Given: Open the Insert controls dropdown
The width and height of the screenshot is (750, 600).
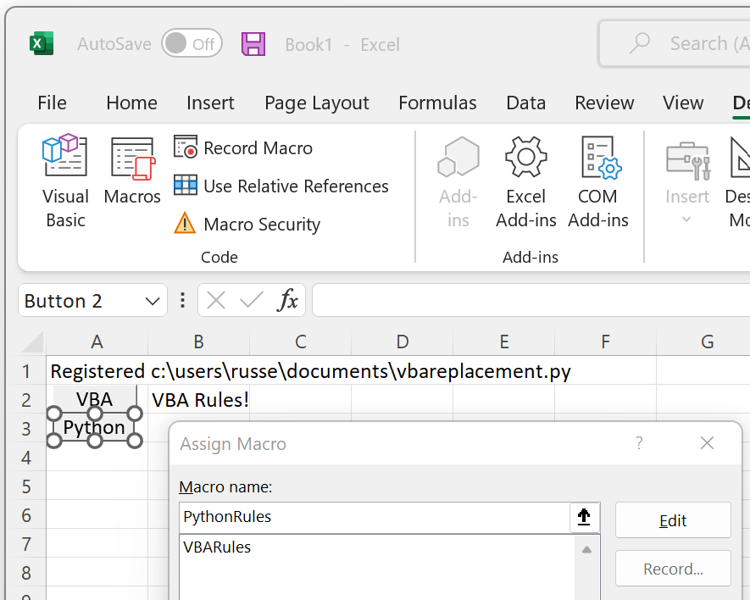Looking at the screenshot, I should click(686, 183).
